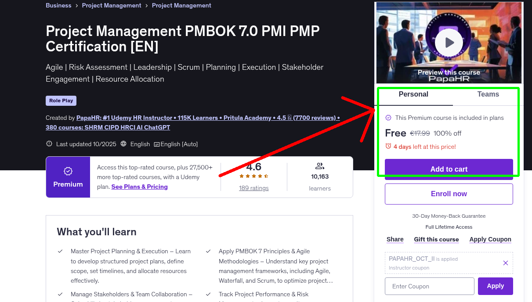Image resolution: width=532 pixels, height=302 pixels.
Task: Switch to the Personal tab
Action: [413, 94]
